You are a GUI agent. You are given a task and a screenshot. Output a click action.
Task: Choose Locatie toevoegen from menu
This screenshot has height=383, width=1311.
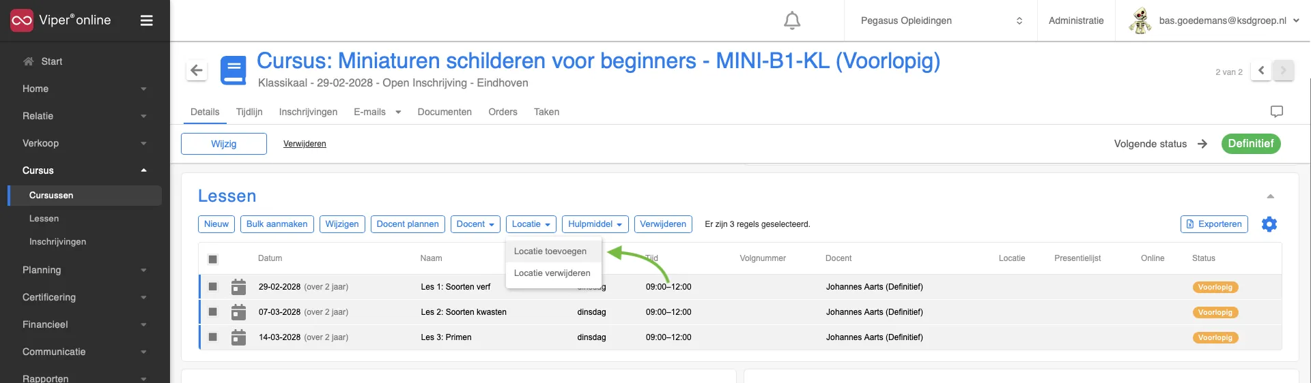(553, 251)
